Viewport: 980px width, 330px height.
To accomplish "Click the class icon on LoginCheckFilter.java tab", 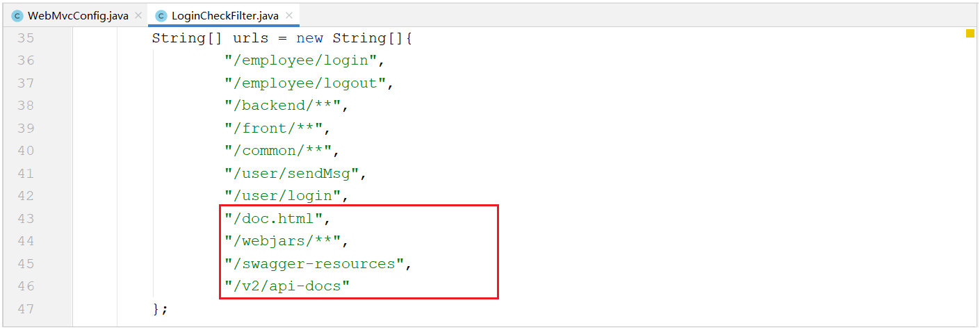I will (161, 15).
